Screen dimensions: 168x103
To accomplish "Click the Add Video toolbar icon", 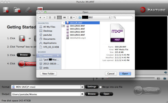I will tap(6, 10).
